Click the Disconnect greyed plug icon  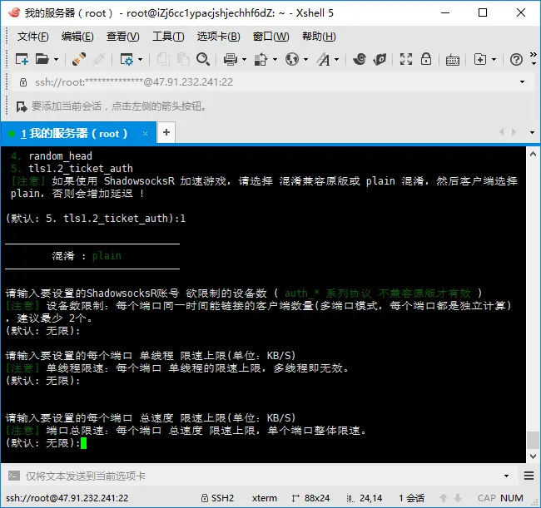click(x=99, y=59)
